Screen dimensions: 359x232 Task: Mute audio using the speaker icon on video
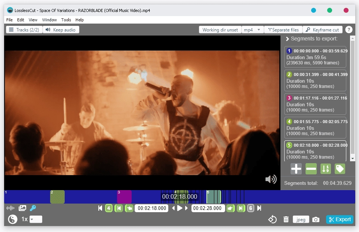click(x=271, y=179)
